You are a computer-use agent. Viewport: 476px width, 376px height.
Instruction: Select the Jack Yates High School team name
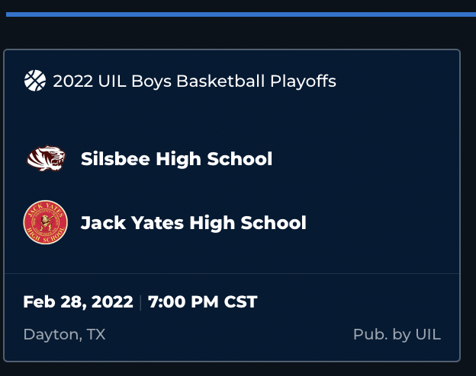[194, 223]
